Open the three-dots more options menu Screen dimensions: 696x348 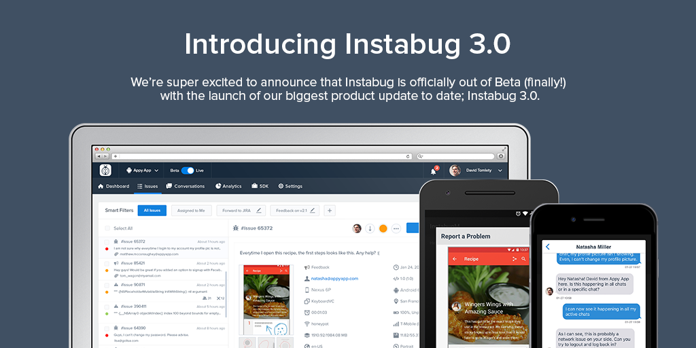point(396,228)
